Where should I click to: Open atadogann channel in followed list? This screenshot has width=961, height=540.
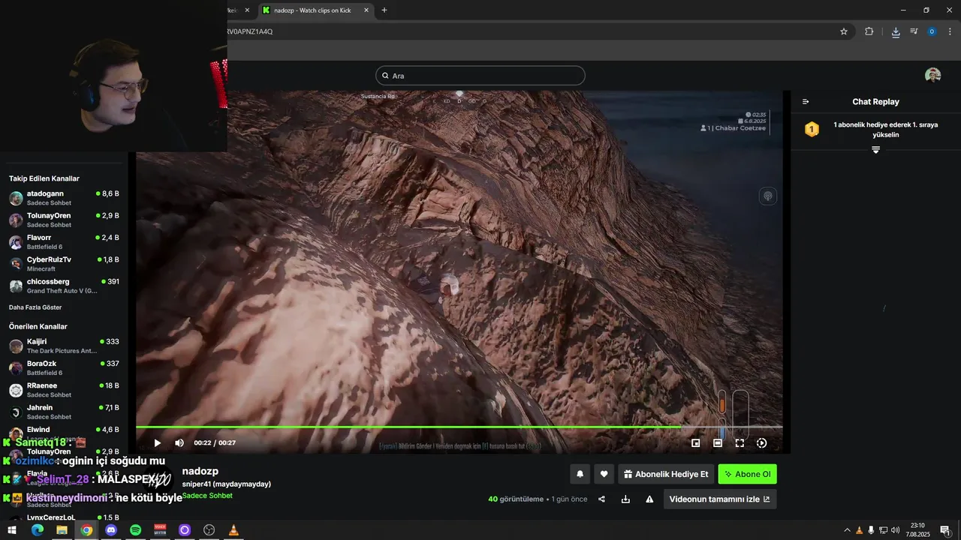(64, 198)
